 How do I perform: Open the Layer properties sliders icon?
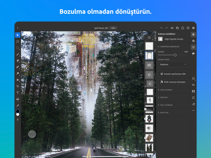193,47
